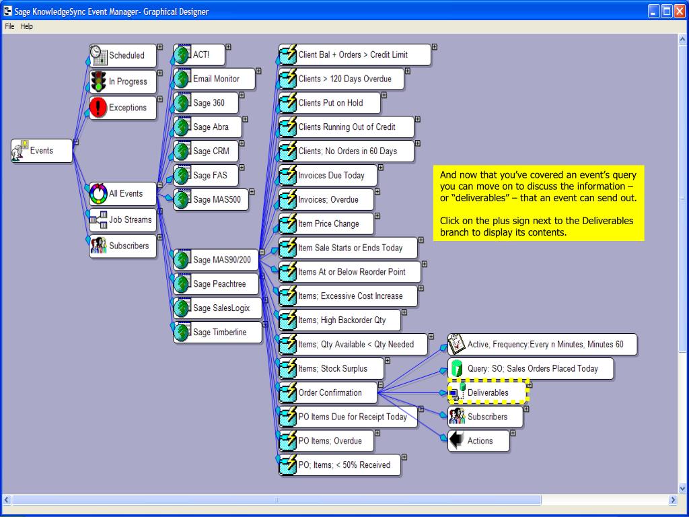Click the Sage FAS globe icon
The width and height of the screenshot is (689, 517).
pos(182,176)
